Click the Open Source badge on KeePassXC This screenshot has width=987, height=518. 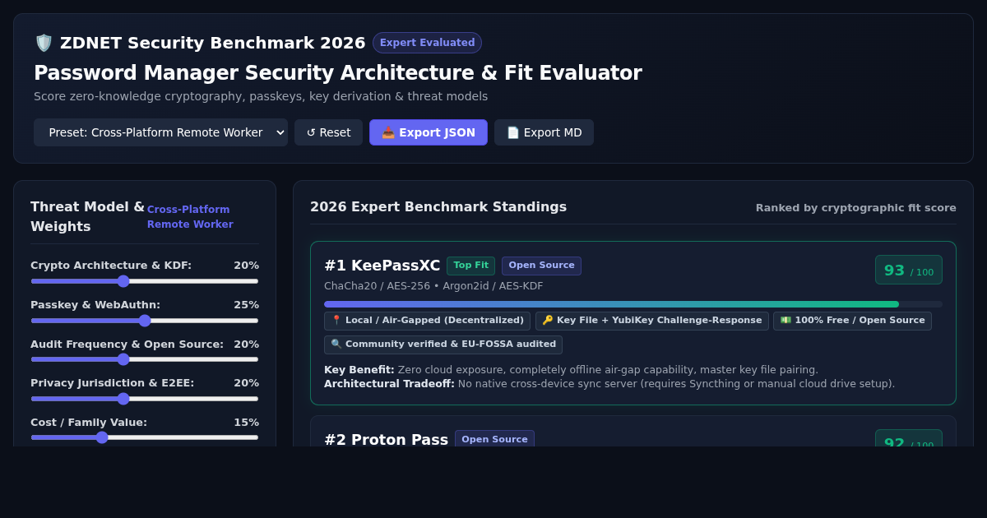click(541, 266)
